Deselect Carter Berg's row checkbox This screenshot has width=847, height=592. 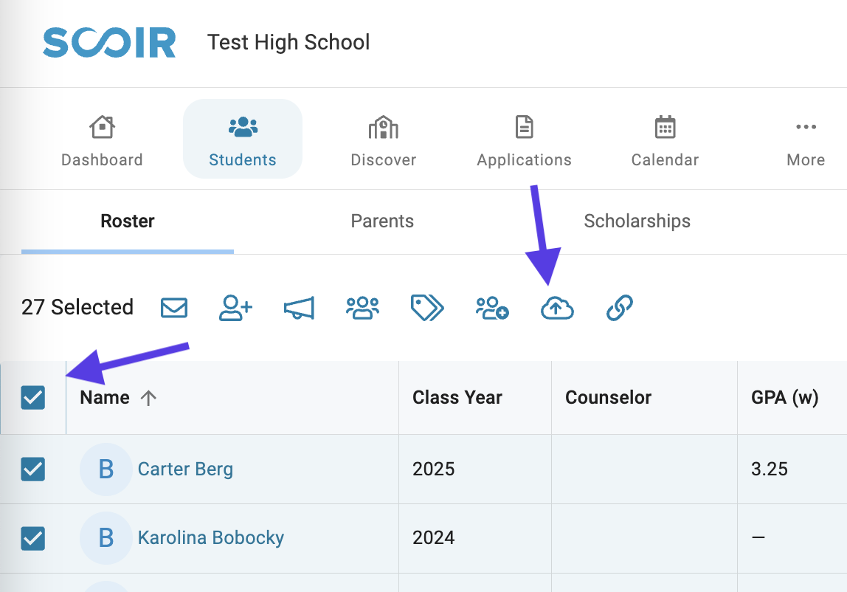33,469
